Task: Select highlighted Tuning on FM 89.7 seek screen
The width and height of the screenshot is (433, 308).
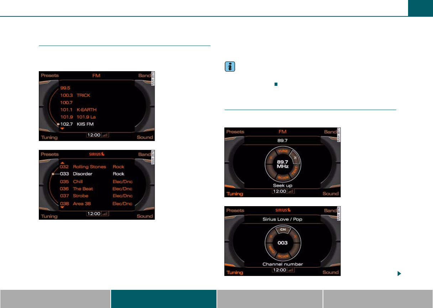Action: [235, 194]
